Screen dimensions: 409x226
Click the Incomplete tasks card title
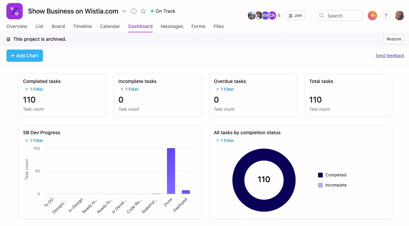(137, 81)
